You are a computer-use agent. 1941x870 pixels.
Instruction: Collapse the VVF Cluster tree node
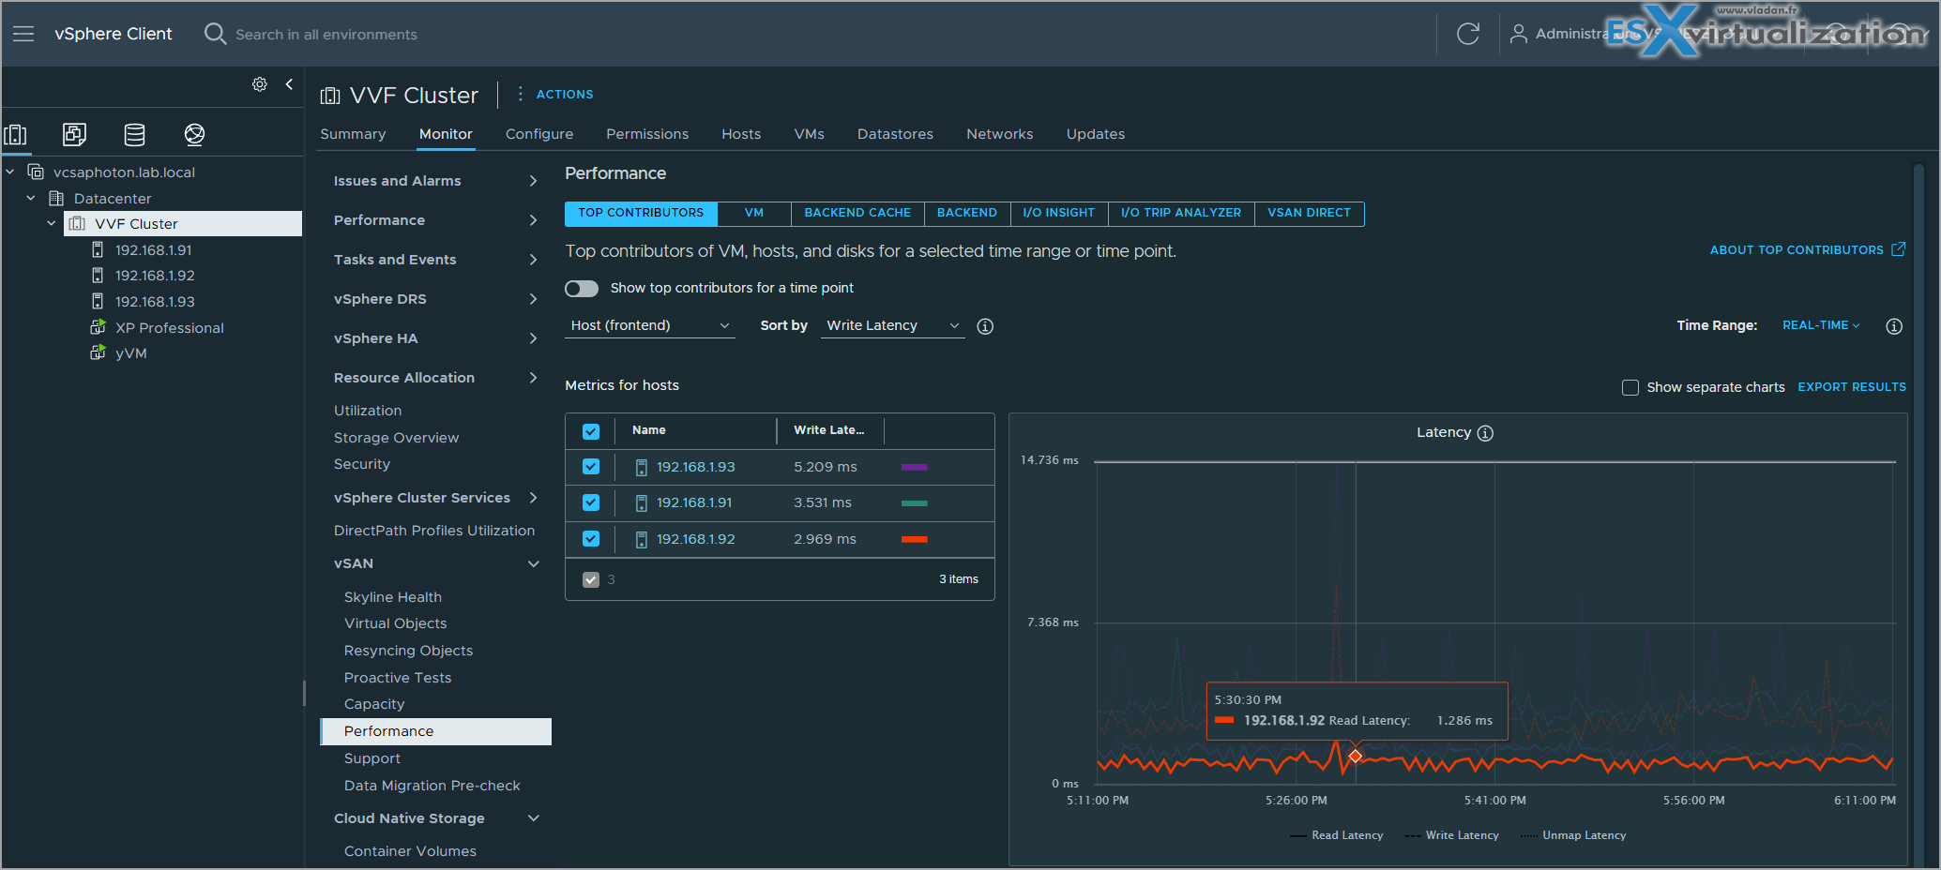click(52, 224)
